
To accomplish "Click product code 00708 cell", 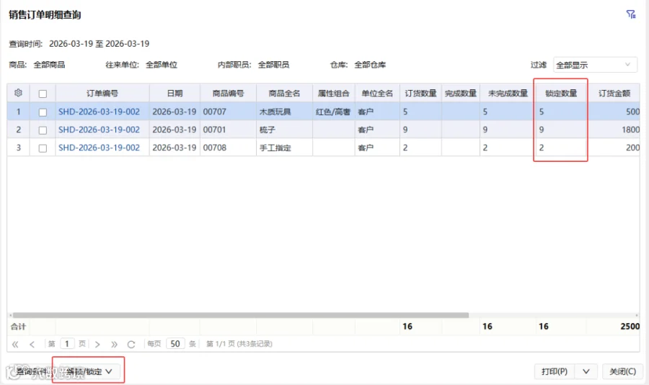I will click(x=228, y=148).
